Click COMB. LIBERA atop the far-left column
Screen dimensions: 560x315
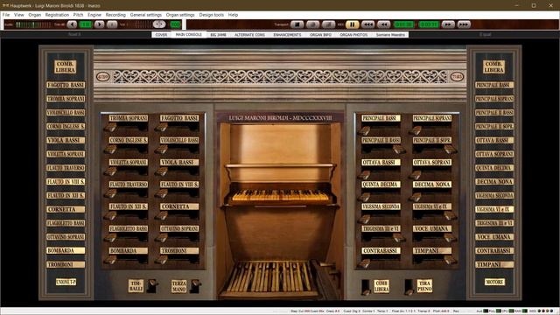[x=66, y=66]
